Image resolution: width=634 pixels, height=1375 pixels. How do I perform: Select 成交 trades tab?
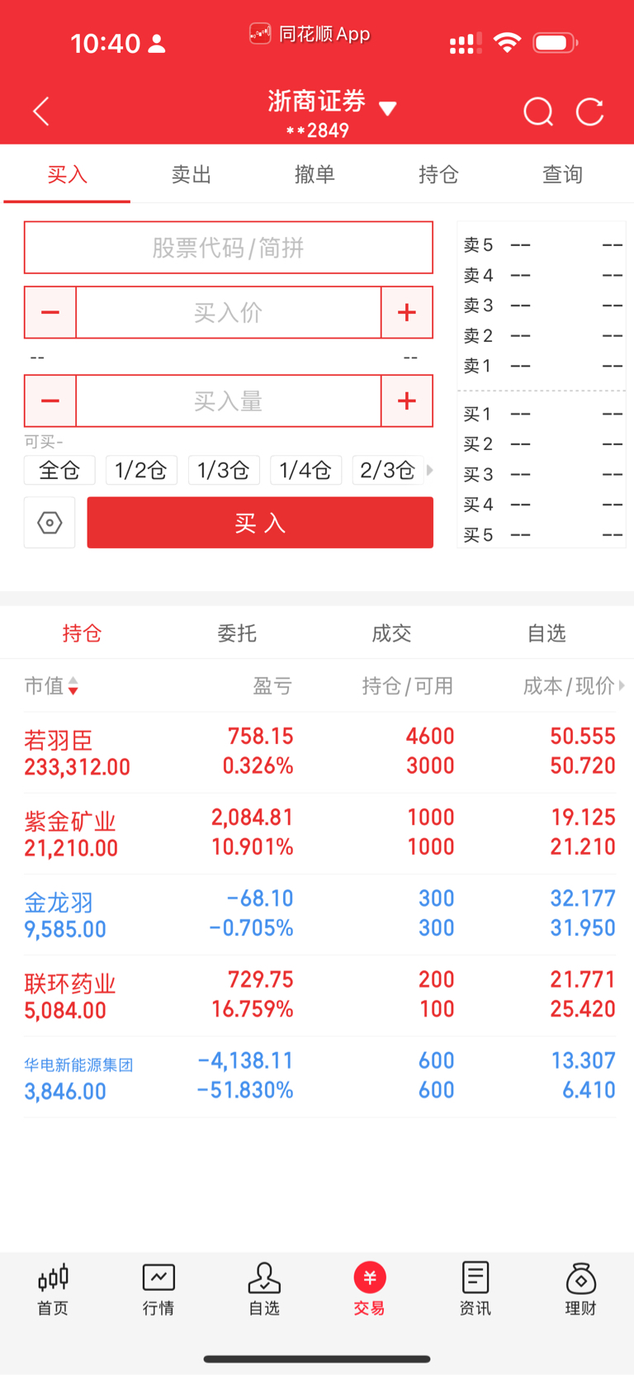(391, 633)
